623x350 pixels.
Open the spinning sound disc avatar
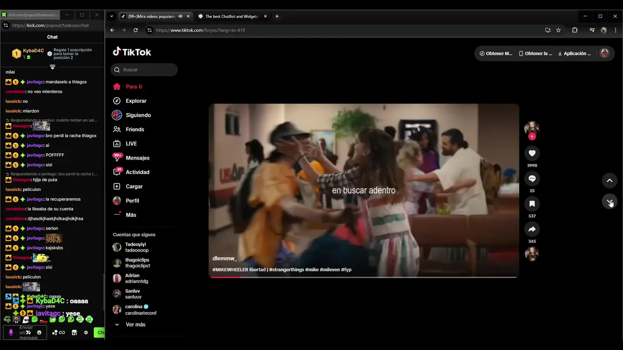tap(532, 254)
